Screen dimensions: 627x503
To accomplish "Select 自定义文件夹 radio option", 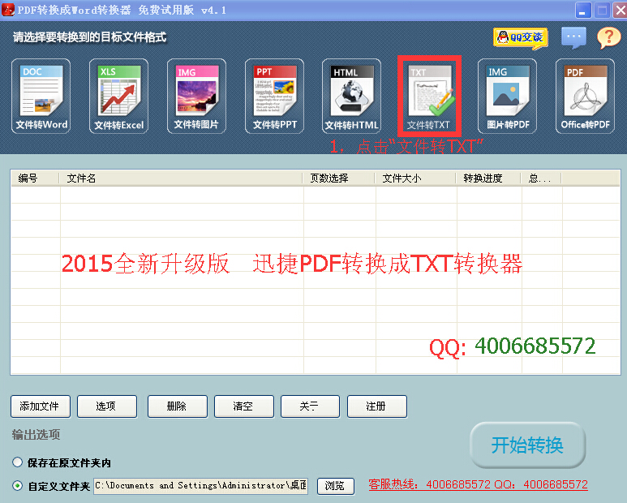I will point(17,486).
